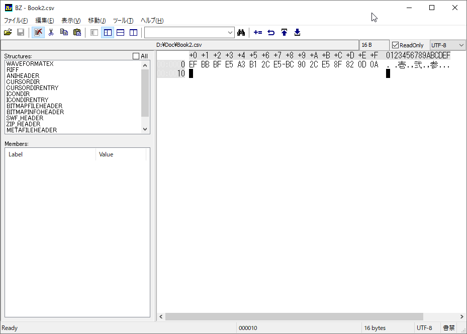Click the binoculars Find icon
This screenshot has width=467, height=334.
[241, 32]
